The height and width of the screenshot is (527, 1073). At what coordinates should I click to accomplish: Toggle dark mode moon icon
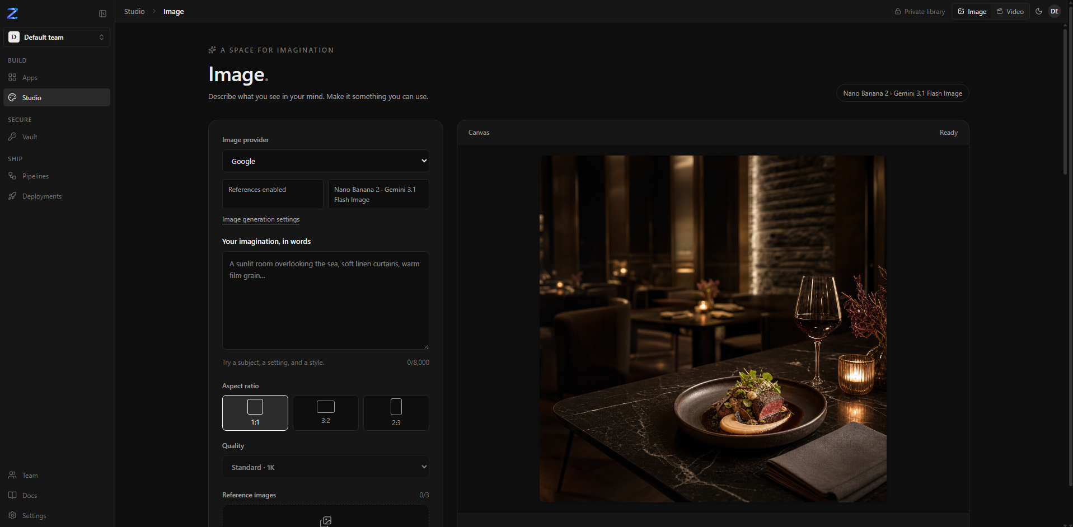click(x=1039, y=11)
